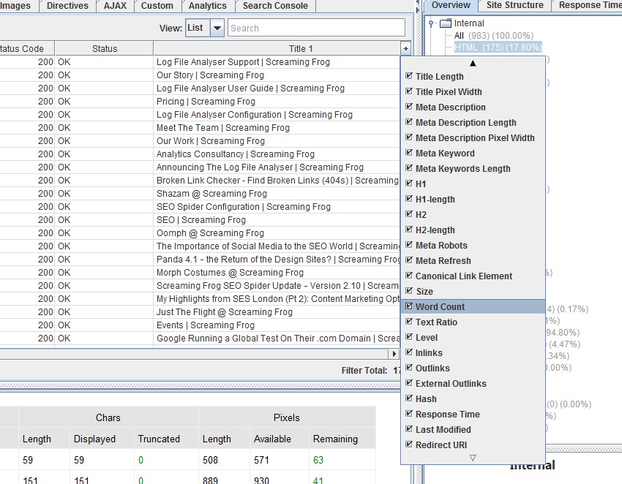The image size is (622, 484).
Task: Select HTML (175) filter in Overview tree
Action: tap(498, 47)
